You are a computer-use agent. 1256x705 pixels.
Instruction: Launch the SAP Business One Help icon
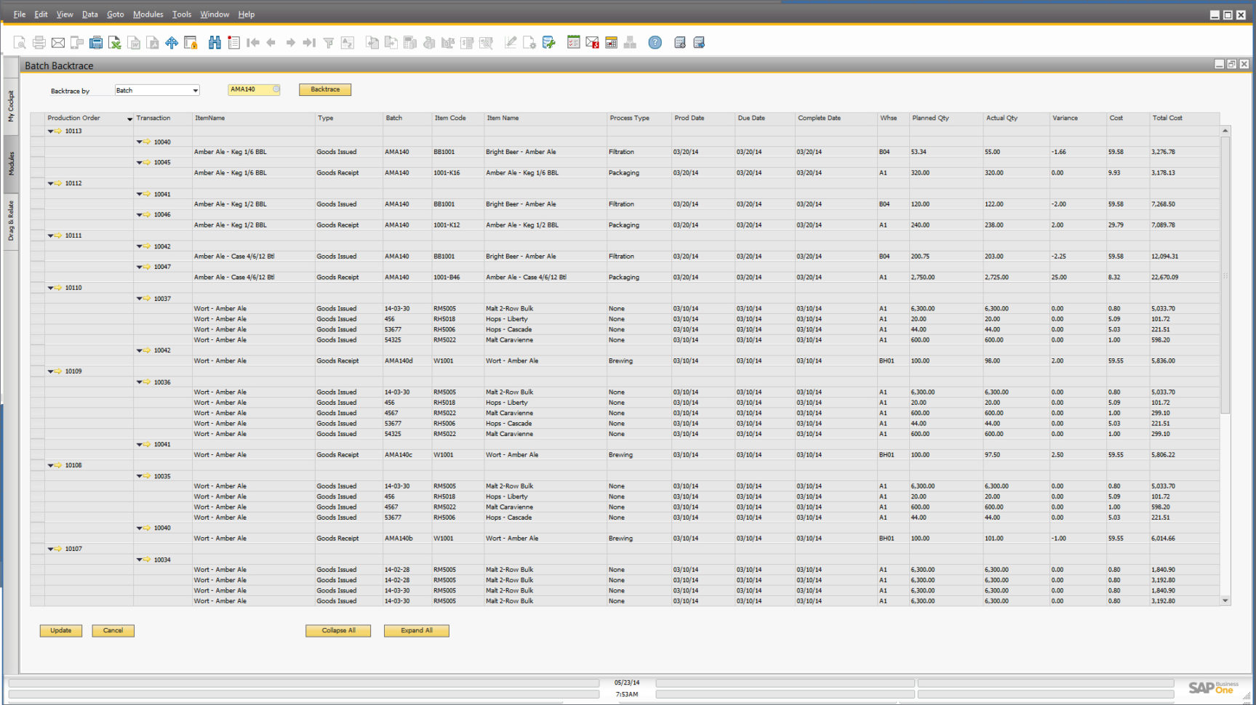pos(655,42)
